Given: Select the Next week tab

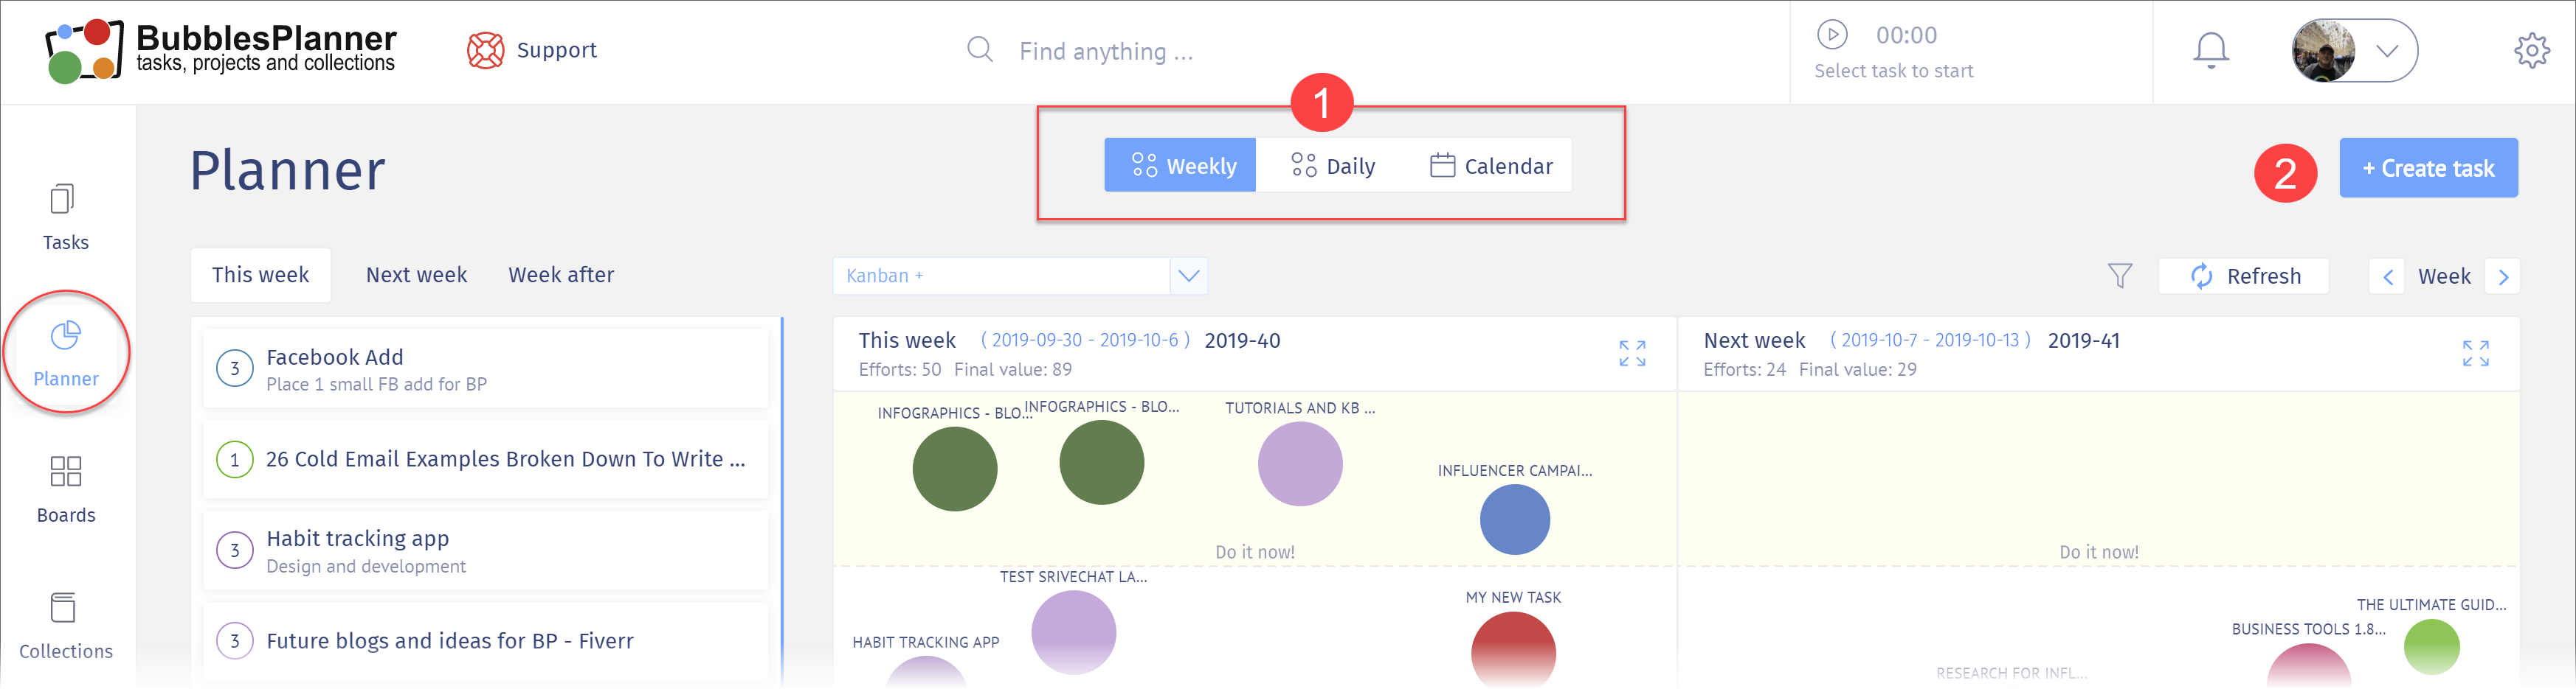Looking at the screenshot, I should (x=416, y=275).
